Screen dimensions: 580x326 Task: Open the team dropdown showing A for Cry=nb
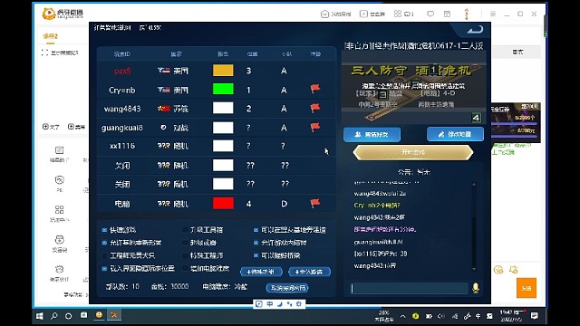coord(284,90)
